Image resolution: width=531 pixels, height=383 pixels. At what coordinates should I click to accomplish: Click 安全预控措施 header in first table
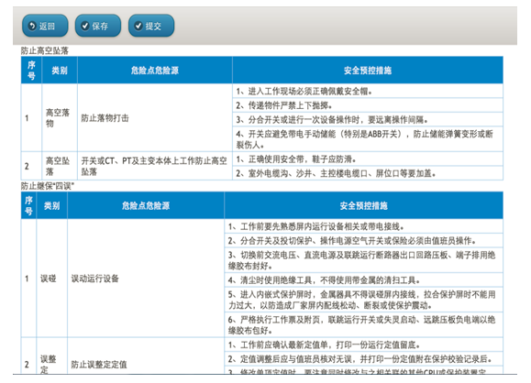(368, 70)
